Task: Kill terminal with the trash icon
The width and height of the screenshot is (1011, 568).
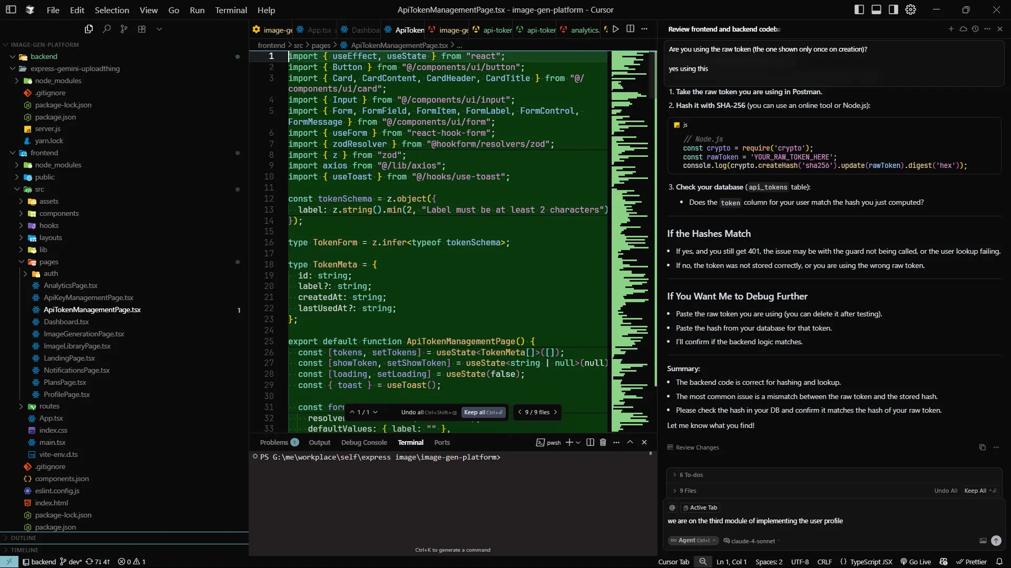Action: tap(603, 442)
